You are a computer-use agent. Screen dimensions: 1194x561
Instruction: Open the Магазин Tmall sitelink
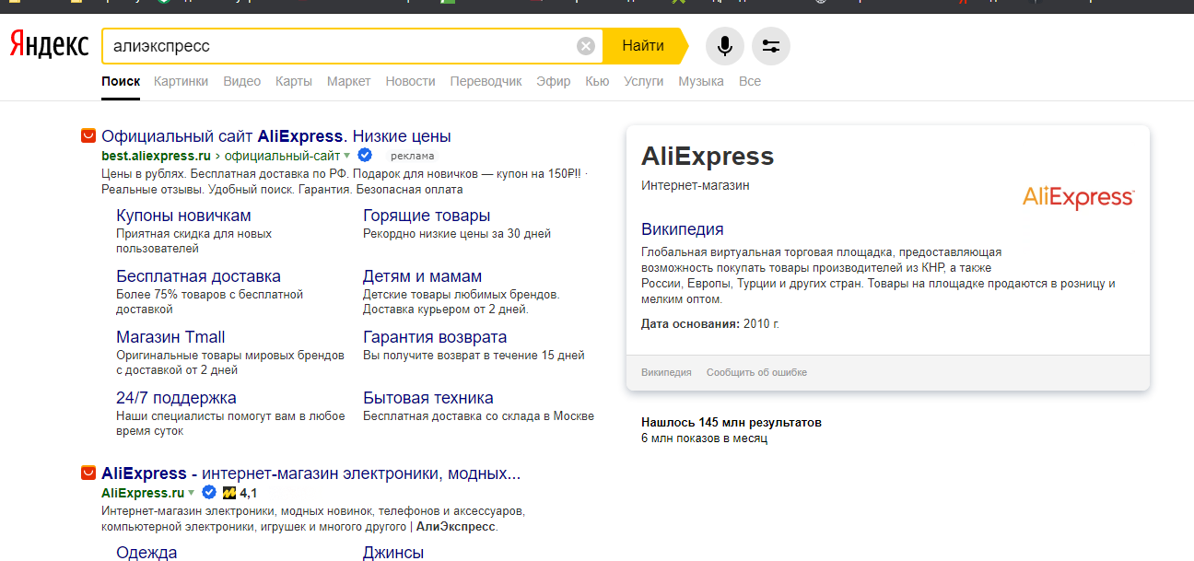point(170,337)
